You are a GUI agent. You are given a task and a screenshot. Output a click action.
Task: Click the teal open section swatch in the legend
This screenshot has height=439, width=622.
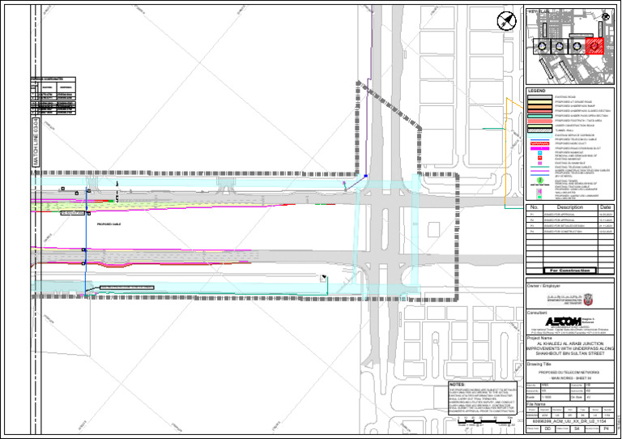point(539,116)
